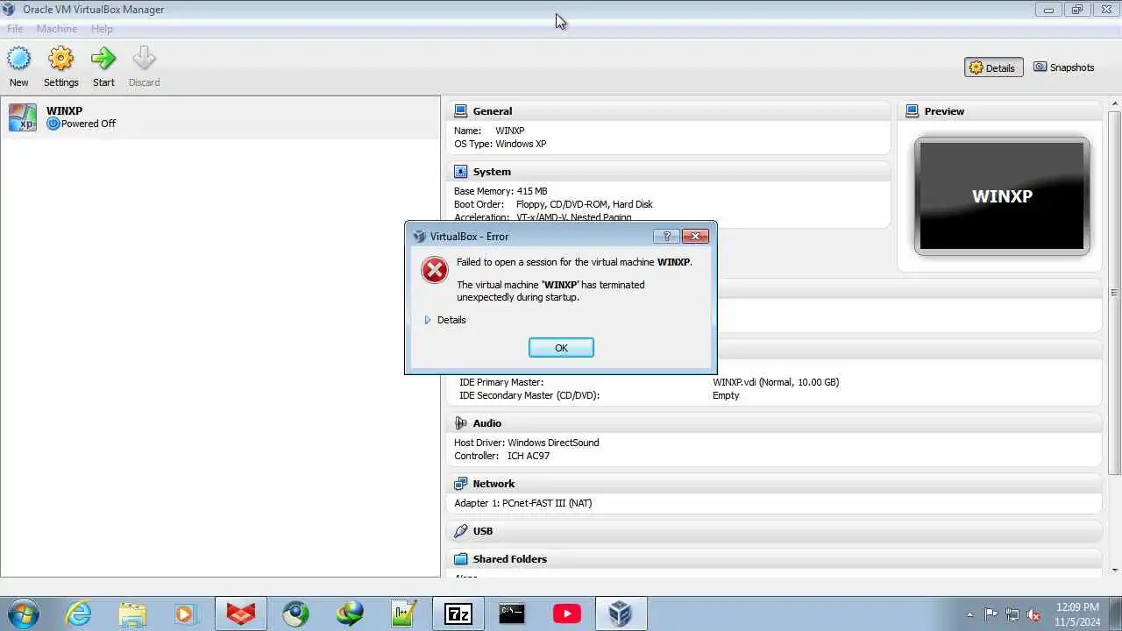The height and width of the screenshot is (631, 1122).
Task: Click the green Start arrow icon
Action: (103, 60)
